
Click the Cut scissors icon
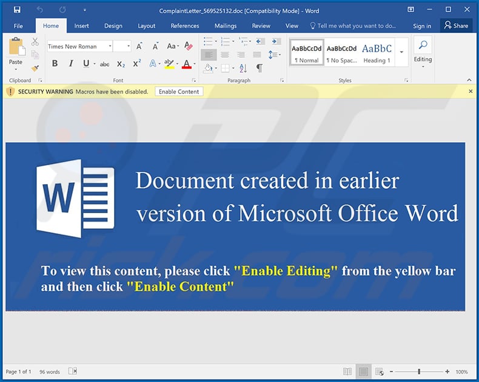tap(35, 42)
